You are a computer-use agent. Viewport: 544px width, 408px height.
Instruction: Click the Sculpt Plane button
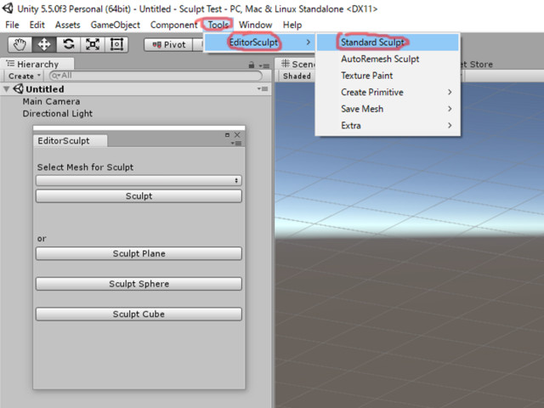[139, 253]
